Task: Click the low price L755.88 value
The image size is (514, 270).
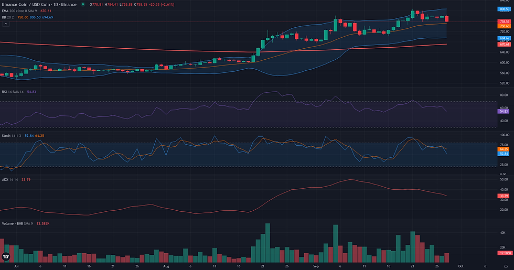Action: tap(125, 5)
